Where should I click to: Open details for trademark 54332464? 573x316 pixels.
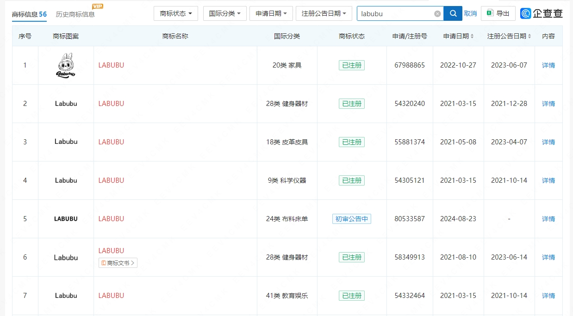coord(548,296)
